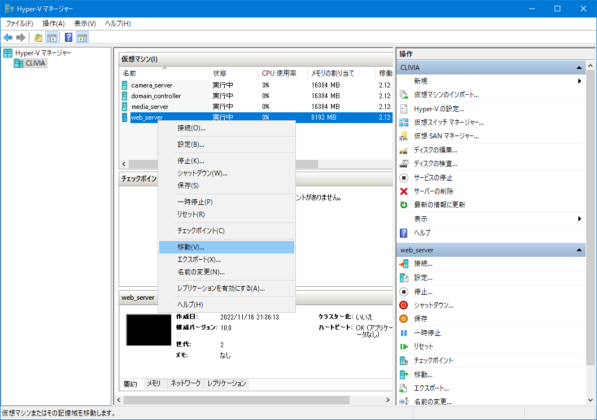Open the ファイル(F) menu
This screenshot has height=420, width=597.
(x=19, y=24)
